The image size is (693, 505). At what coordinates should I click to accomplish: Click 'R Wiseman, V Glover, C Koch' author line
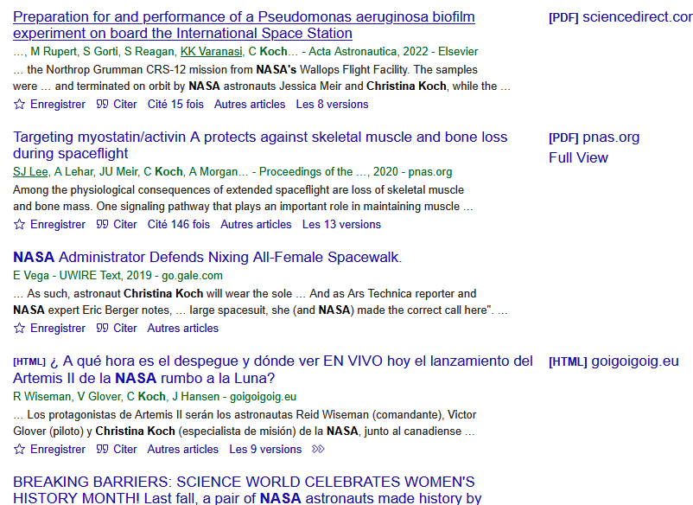point(155,397)
